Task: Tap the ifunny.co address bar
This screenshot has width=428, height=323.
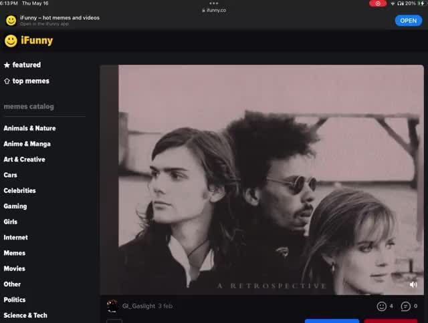Action: (x=214, y=11)
